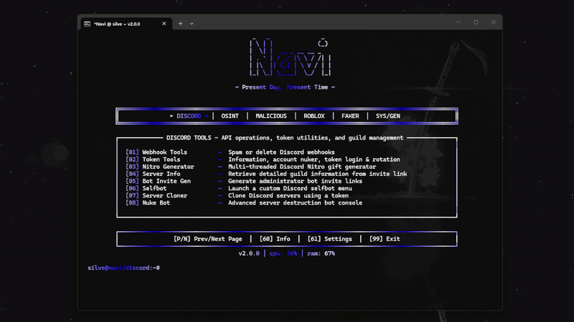Close the Navi @ silve tab

pyautogui.click(x=164, y=24)
